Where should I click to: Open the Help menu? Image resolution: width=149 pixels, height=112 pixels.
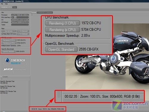click(6, 4)
